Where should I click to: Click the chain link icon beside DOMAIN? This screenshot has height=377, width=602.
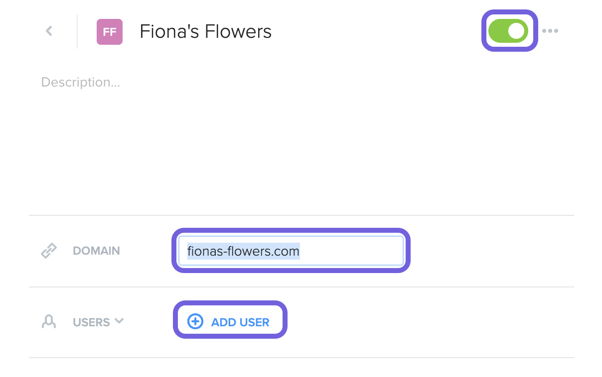coord(49,251)
